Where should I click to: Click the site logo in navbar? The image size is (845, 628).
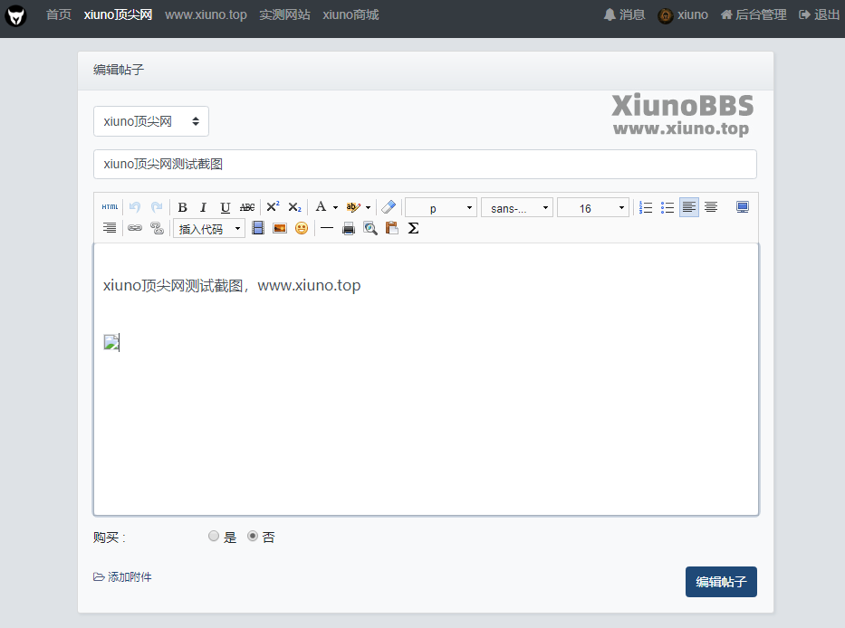tap(15, 15)
